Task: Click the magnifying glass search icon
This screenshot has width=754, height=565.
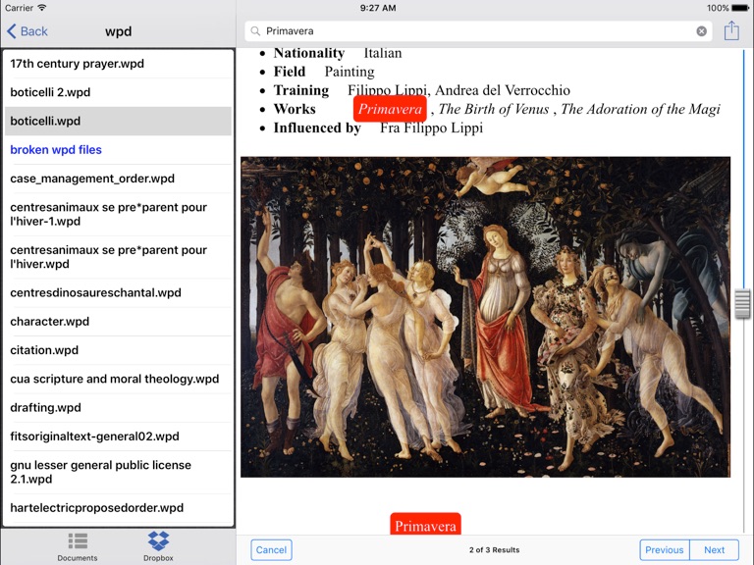Action: pyautogui.click(x=255, y=31)
